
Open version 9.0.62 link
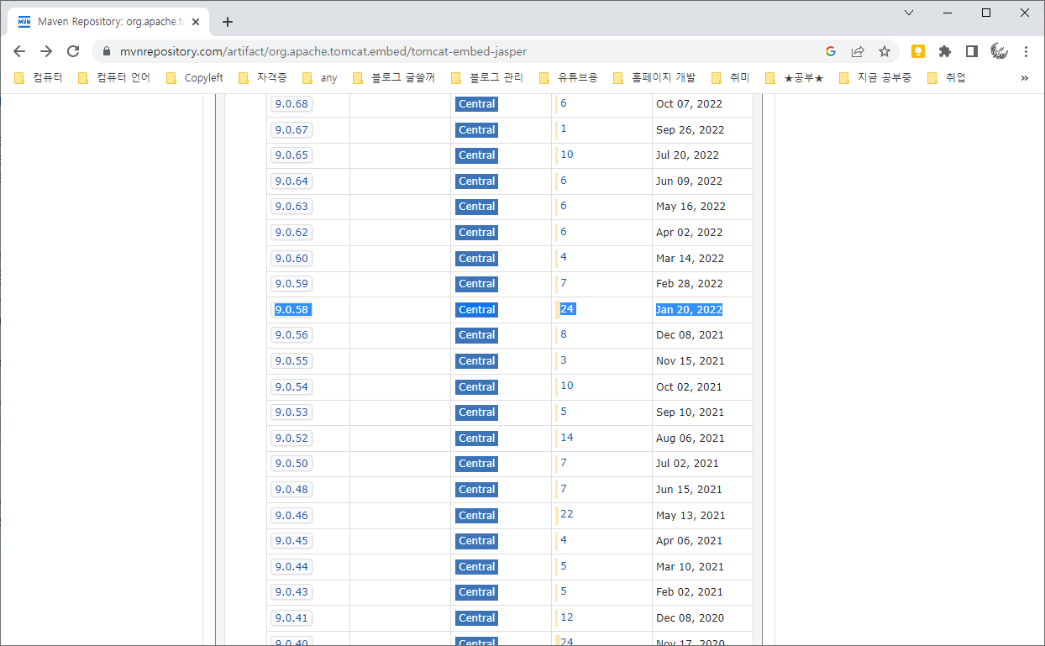[x=291, y=233]
